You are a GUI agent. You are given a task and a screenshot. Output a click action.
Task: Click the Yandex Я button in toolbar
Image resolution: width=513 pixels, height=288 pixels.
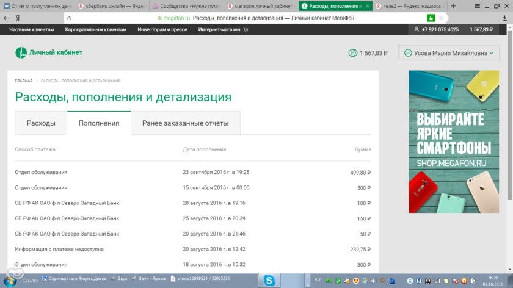pyautogui.click(x=18, y=18)
